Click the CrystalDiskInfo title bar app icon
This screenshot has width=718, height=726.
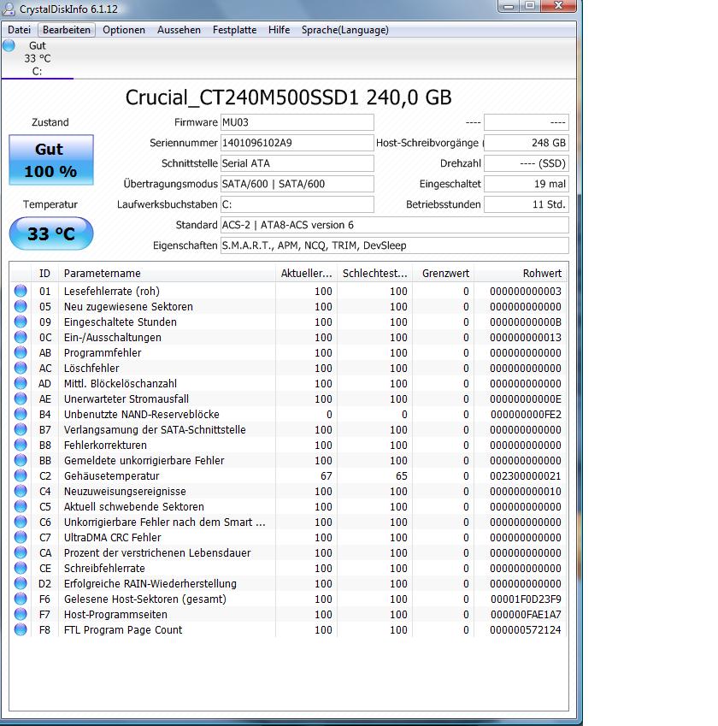point(9,9)
